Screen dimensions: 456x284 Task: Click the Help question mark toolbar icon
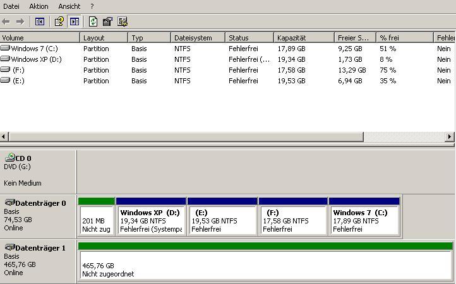[59, 21]
